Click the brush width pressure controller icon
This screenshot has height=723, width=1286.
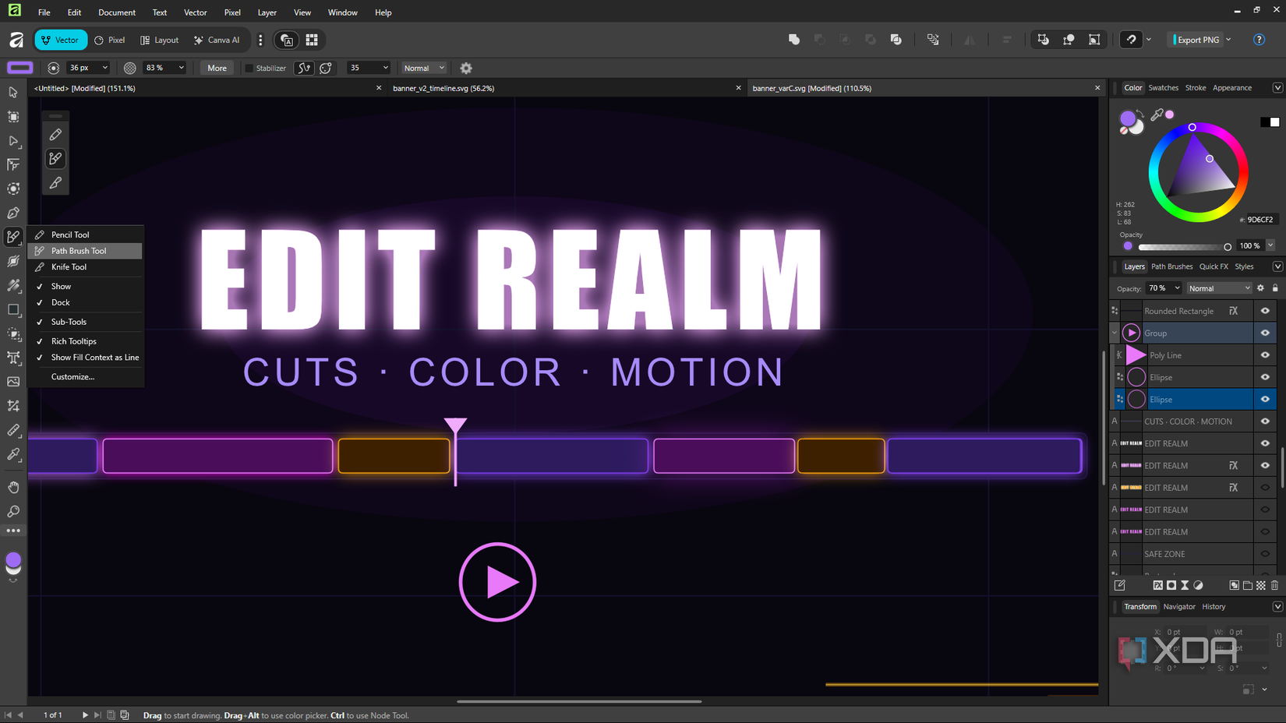point(53,69)
